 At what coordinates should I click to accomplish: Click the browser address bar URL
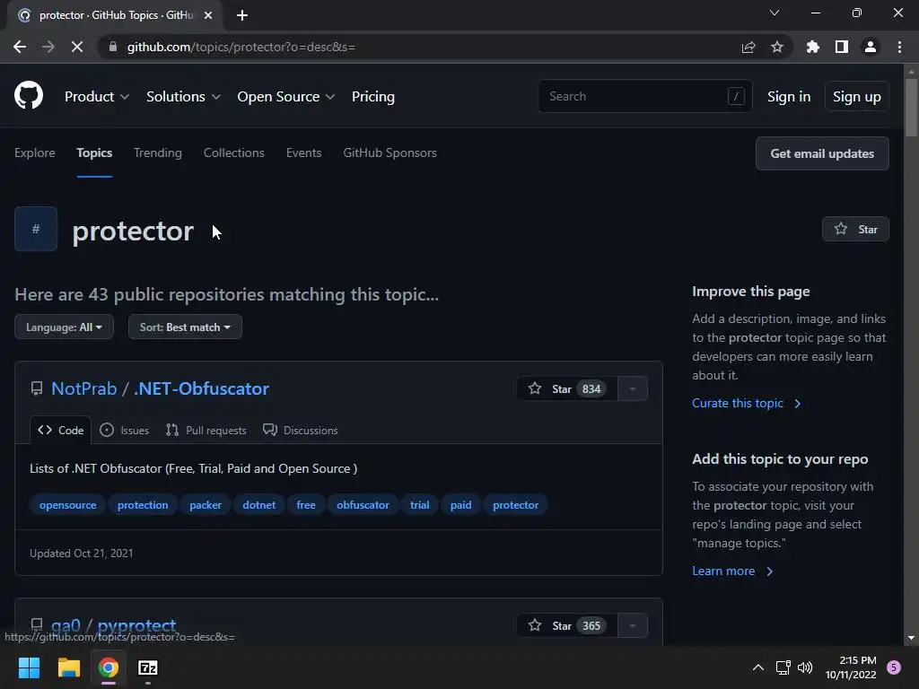pyautogui.click(x=241, y=47)
